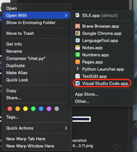Open with Python Launcher.app
The width and height of the screenshot is (137, 152).
[102, 69]
